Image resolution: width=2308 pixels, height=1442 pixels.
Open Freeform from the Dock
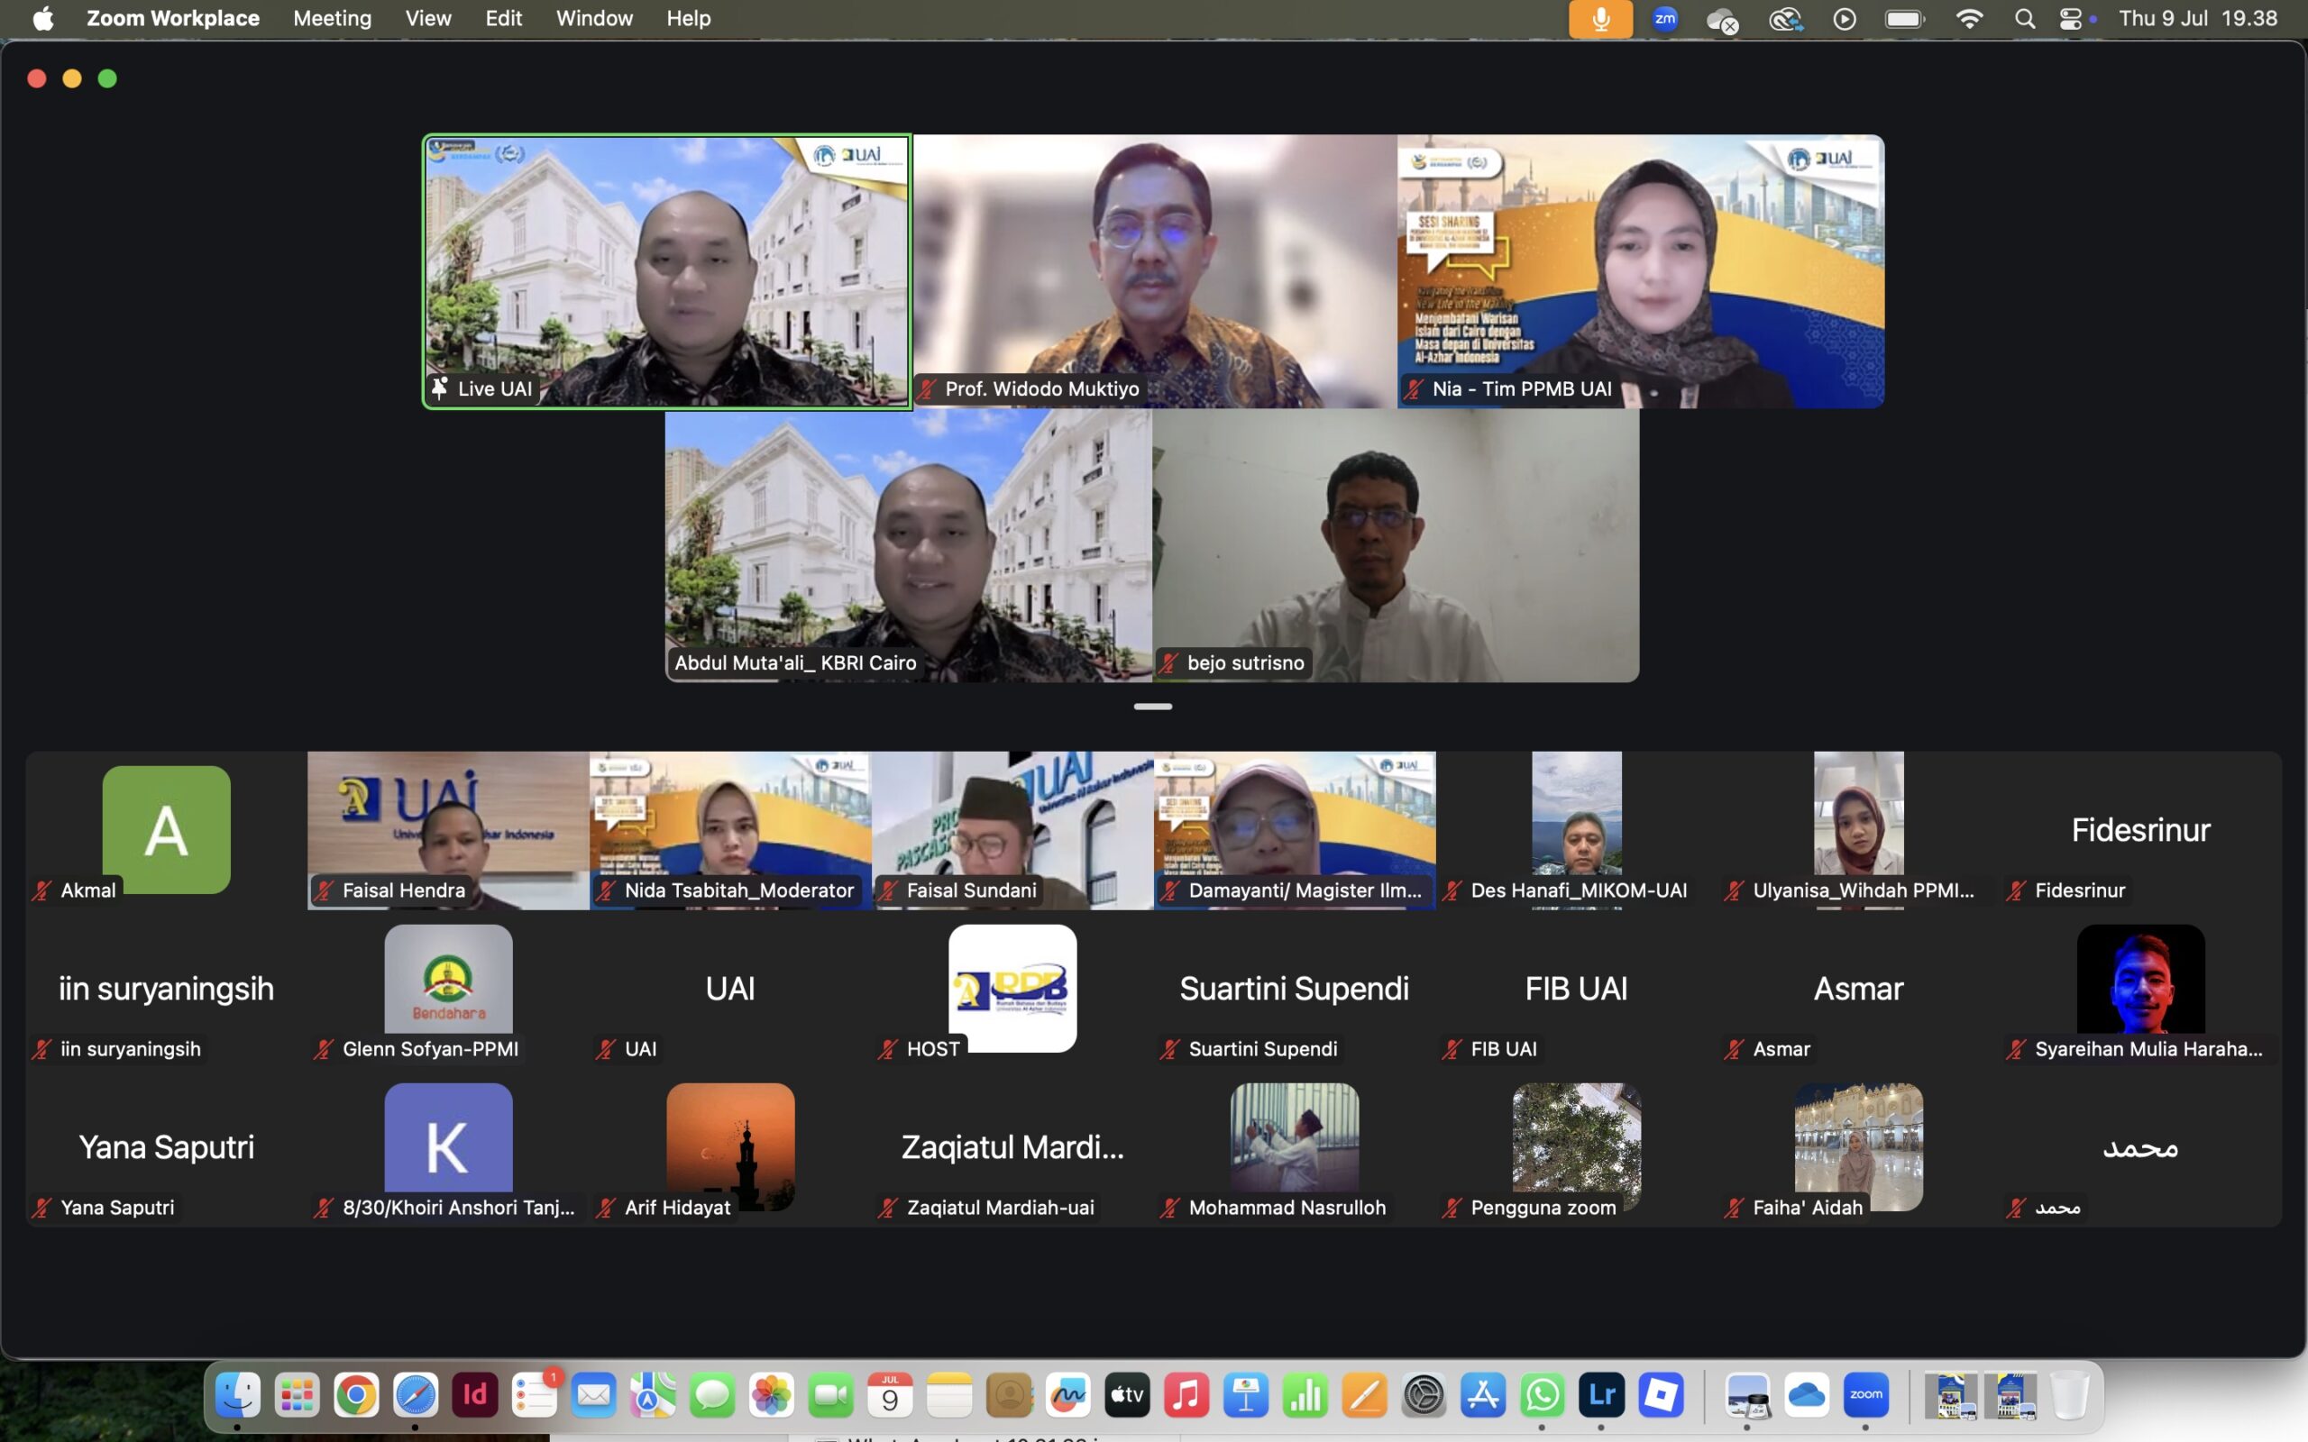[x=1068, y=1396]
